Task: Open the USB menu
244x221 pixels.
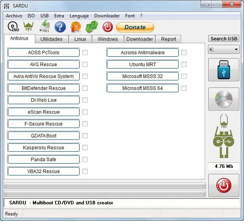Action: 44,16
